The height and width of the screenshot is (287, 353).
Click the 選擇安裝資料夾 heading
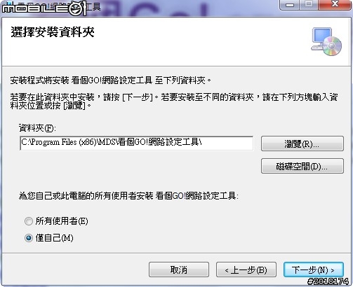(53, 31)
